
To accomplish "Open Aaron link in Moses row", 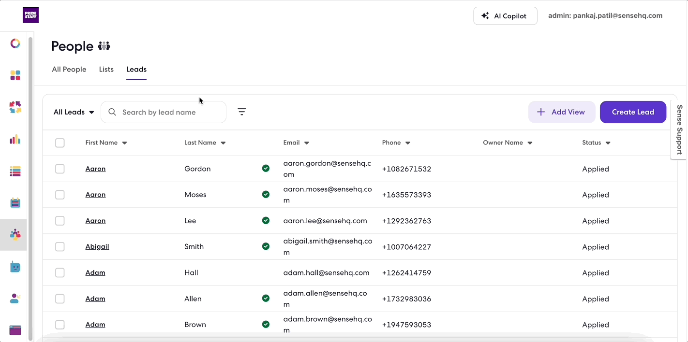I will (95, 195).
